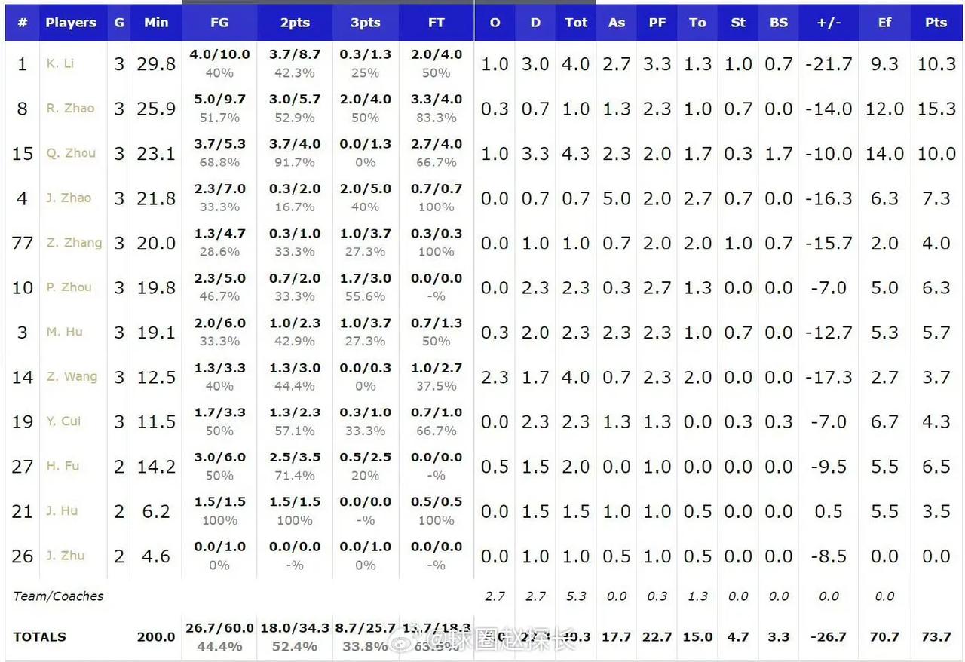Sort by the St steals header
Viewport: 965px width, 662px height.
pyautogui.click(x=738, y=23)
